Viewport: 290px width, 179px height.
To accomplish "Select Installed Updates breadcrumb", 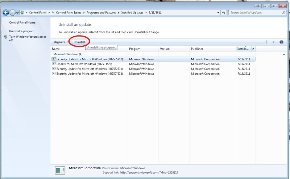I will (x=132, y=13).
